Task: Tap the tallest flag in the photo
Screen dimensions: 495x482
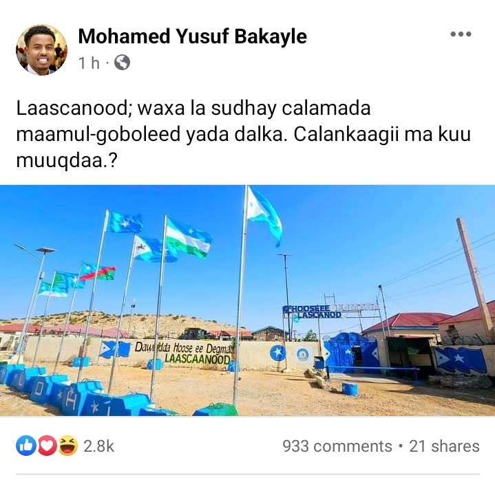Action: pos(264,215)
